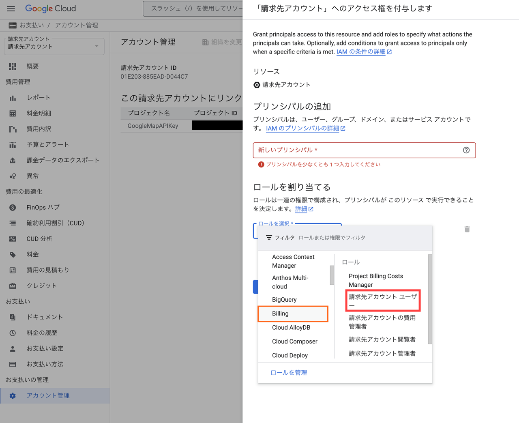Delete the role with trash icon
Screen dimensions: 519x423
click(467, 229)
